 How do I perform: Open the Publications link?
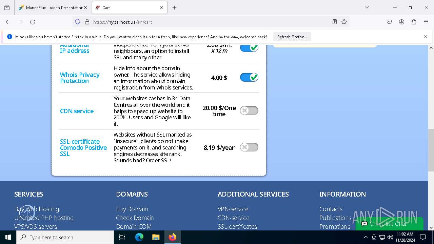[x=335, y=218]
